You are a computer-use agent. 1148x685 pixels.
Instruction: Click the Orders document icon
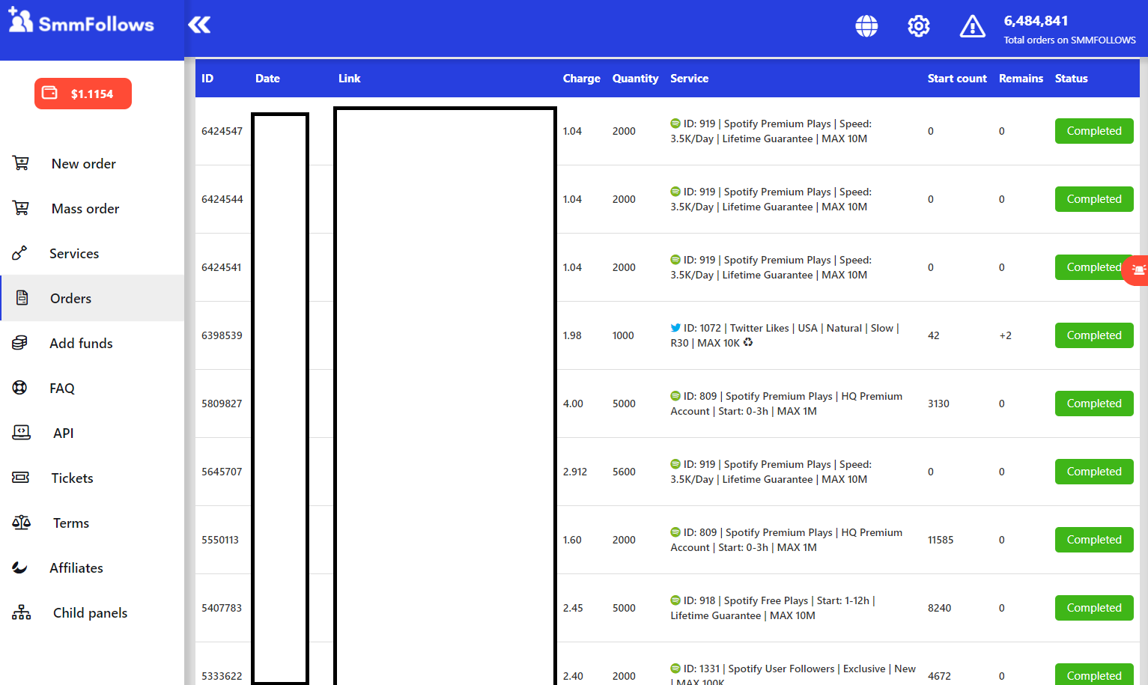point(22,298)
